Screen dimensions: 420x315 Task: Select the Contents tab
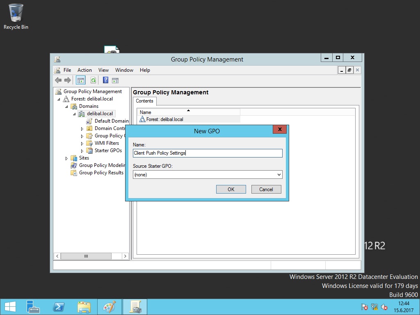[x=144, y=101]
